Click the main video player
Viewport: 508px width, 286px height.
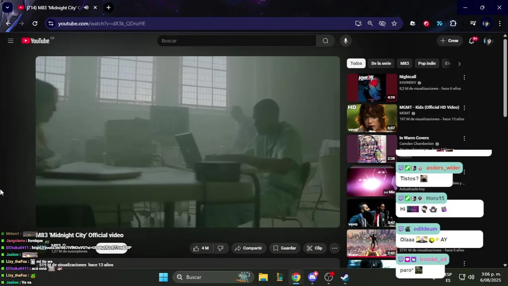pyautogui.click(x=188, y=142)
